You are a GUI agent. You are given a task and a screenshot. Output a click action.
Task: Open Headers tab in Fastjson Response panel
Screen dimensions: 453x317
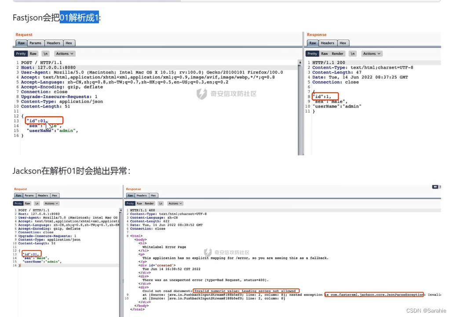tap(327, 43)
